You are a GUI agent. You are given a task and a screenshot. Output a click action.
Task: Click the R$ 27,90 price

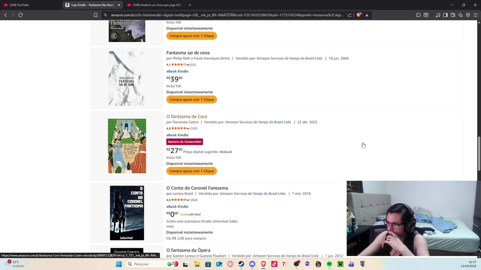click(x=174, y=150)
